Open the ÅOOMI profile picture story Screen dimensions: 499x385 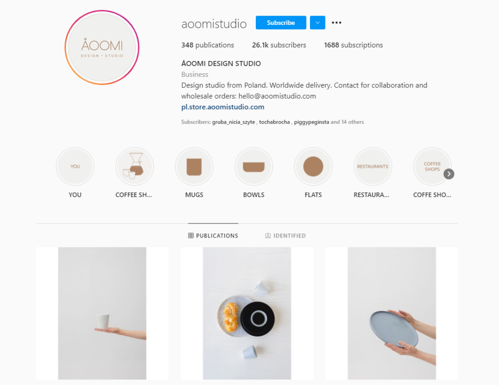pyautogui.click(x=102, y=47)
